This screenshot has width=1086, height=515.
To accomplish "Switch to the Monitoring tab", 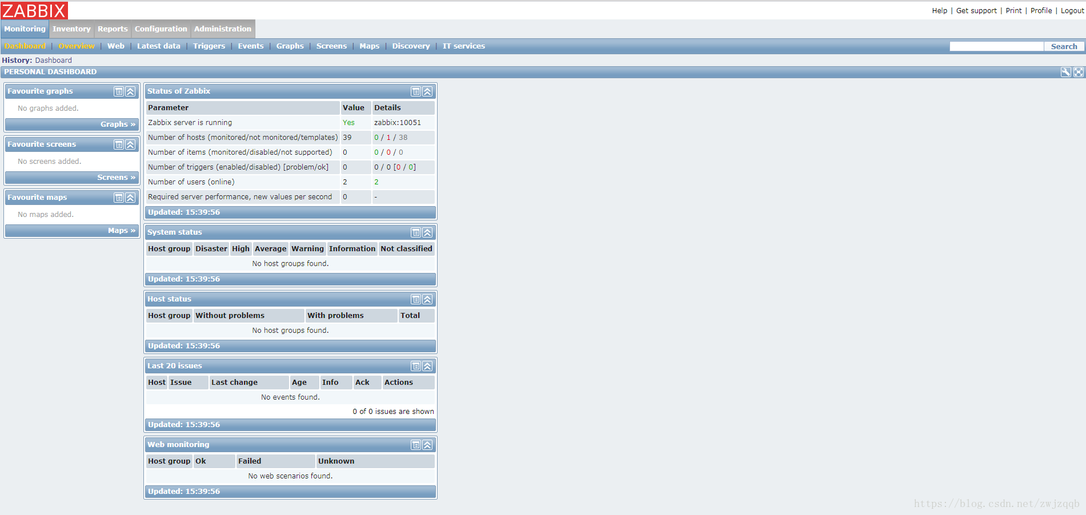I will [25, 29].
